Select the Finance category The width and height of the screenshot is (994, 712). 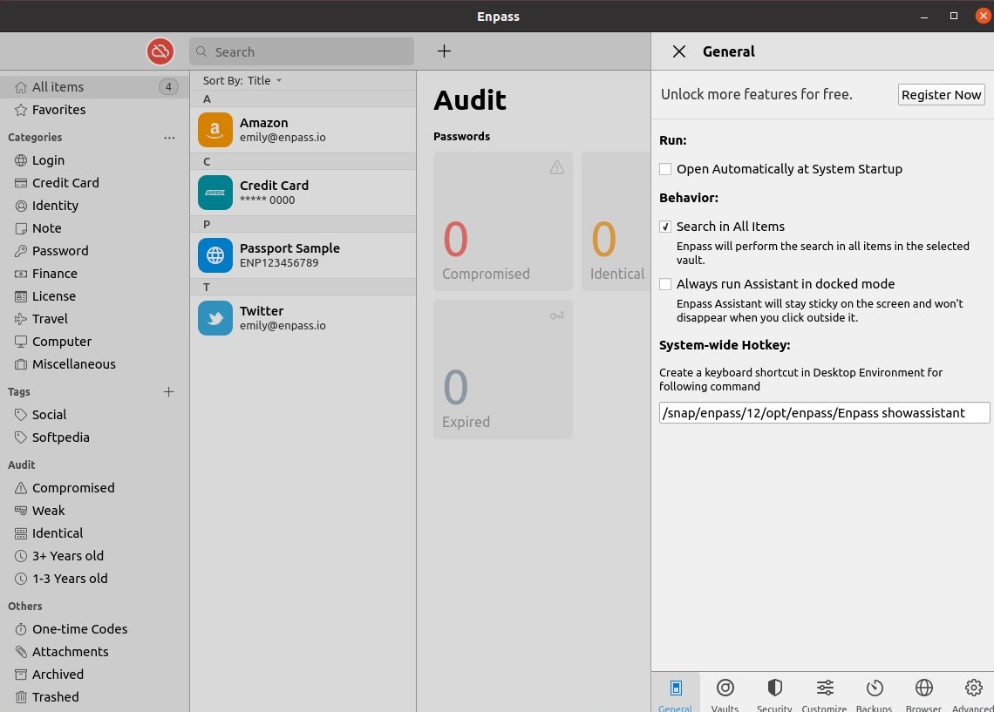tap(94, 274)
